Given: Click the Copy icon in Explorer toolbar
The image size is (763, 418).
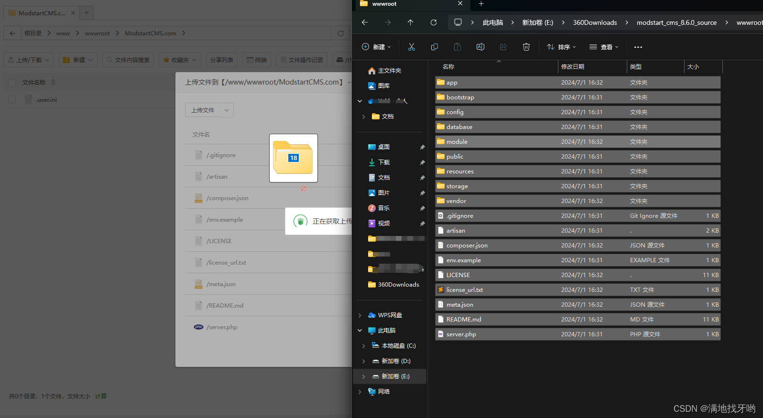Looking at the screenshot, I should pyautogui.click(x=435, y=47).
